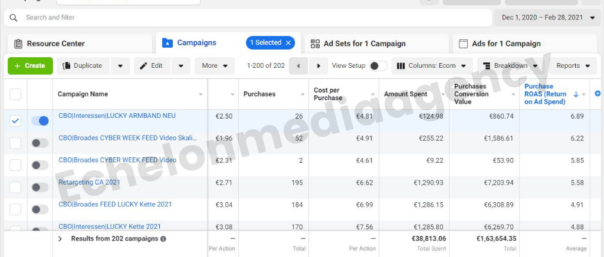Click the 195 purchases cell
Image resolution: width=604 pixels, height=257 pixels.
coord(297,183)
